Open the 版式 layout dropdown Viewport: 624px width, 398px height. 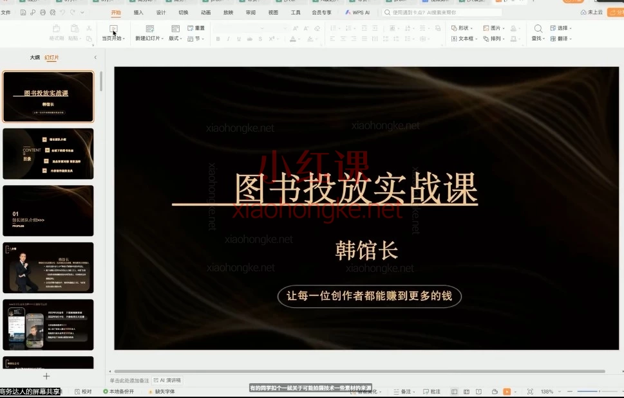(175, 38)
